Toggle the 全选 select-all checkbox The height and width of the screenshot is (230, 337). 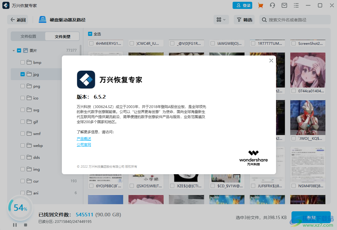[x=90, y=34]
